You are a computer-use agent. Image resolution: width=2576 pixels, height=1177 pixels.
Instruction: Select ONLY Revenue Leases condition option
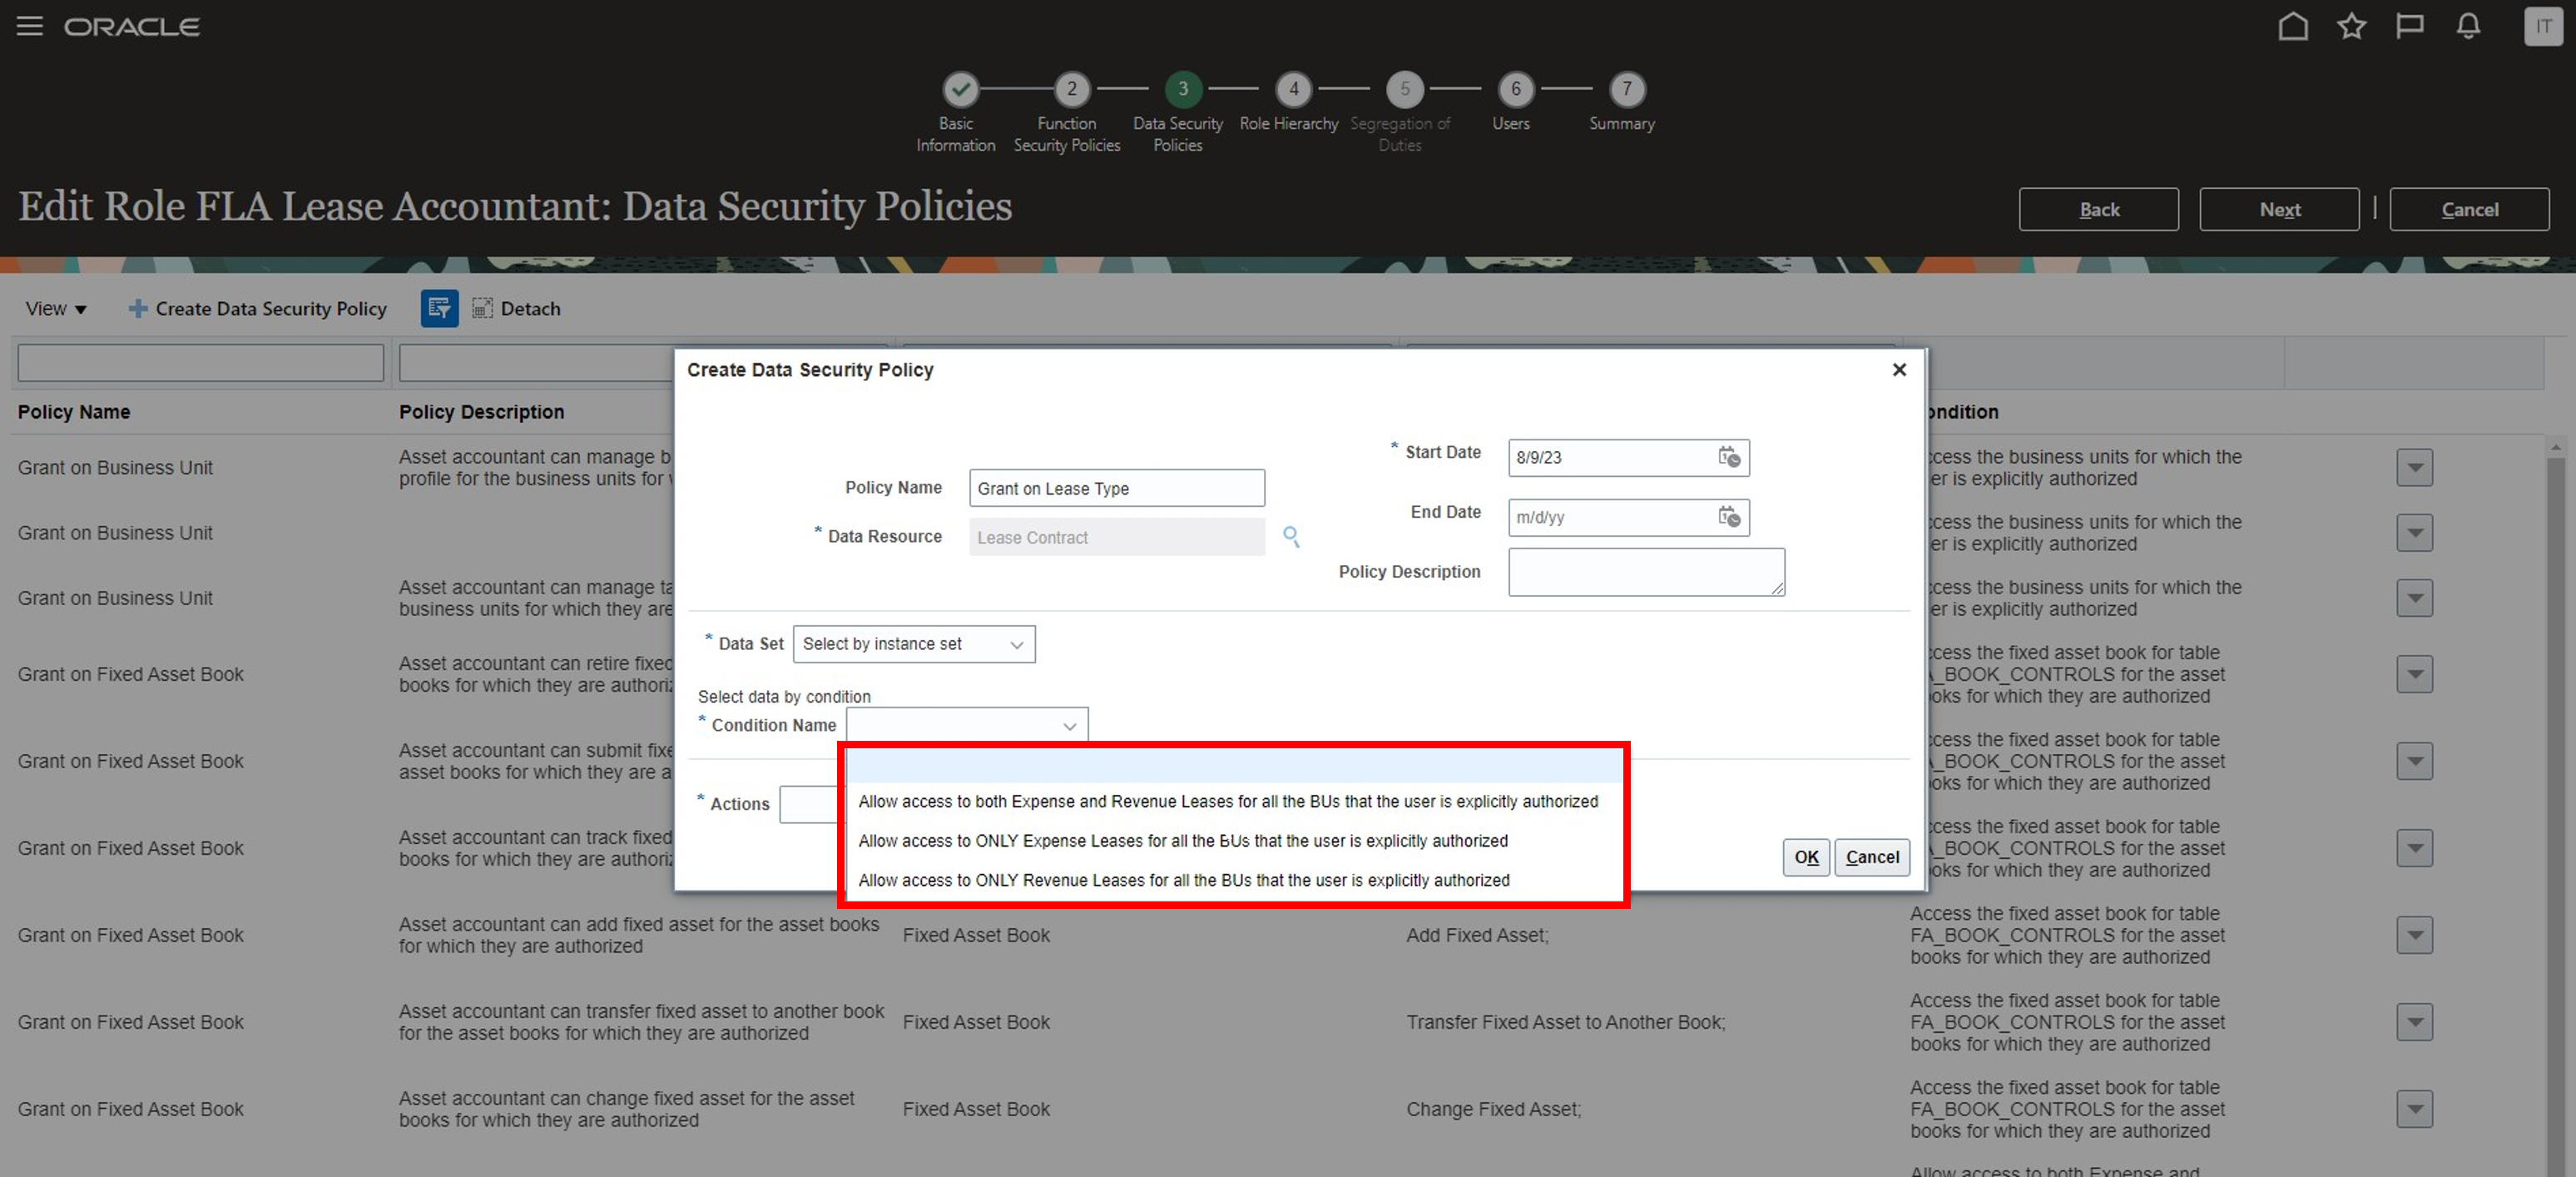coord(1183,880)
